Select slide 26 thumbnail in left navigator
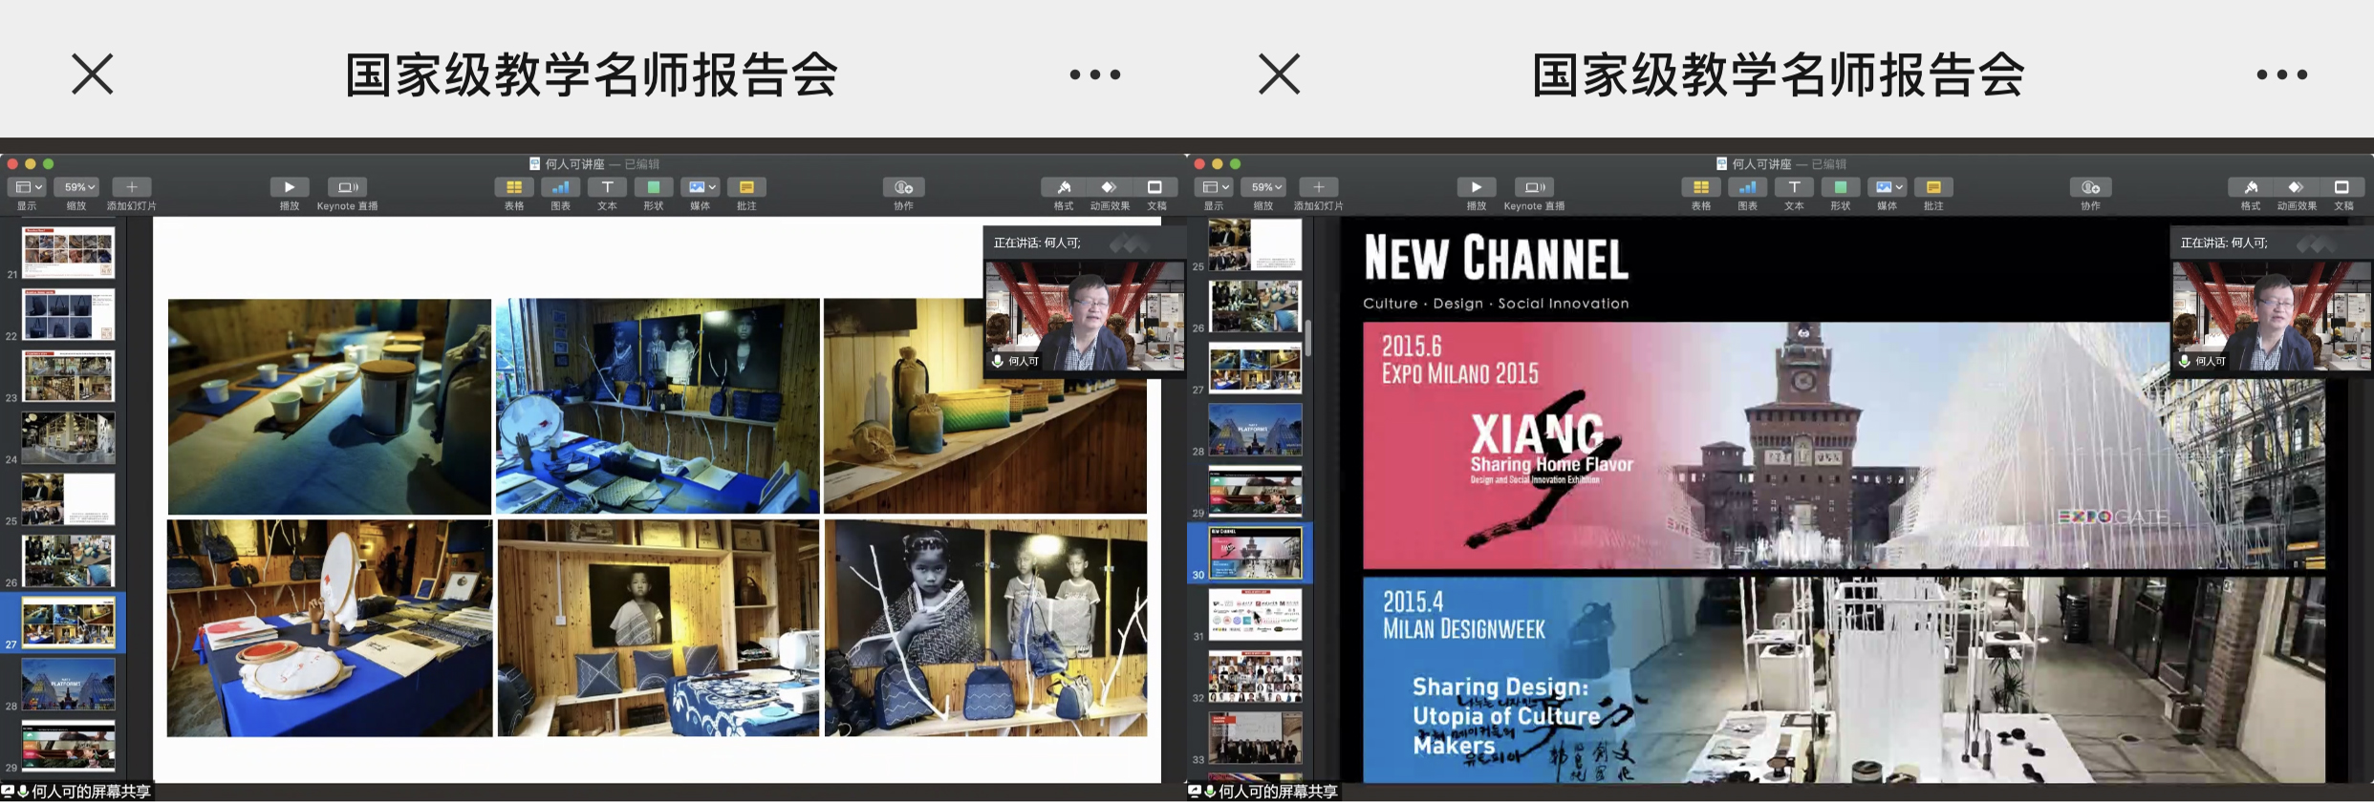 coord(68,560)
